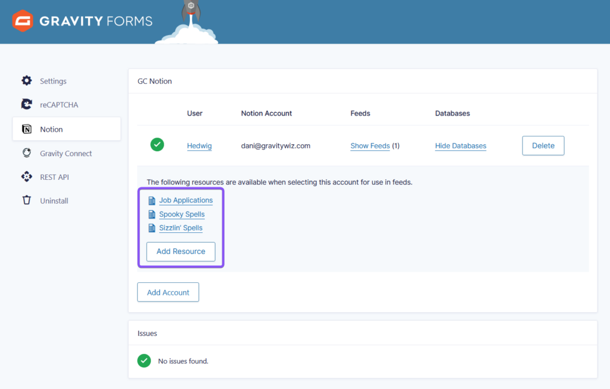This screenshot has width=610, height=389.
Task: Click the No issues found text
Action: [x=183, y=362]
